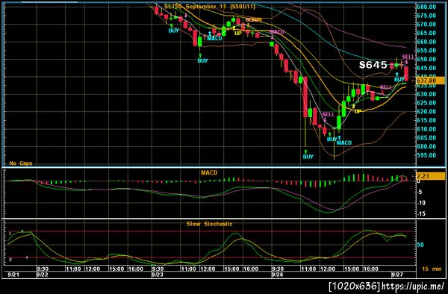The image size is (448, 294).
Task: Click the 9/23 date label
Action: tap(157, 275)
